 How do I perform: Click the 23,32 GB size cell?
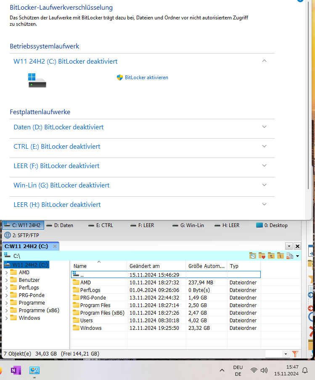[x=199, y=328]
